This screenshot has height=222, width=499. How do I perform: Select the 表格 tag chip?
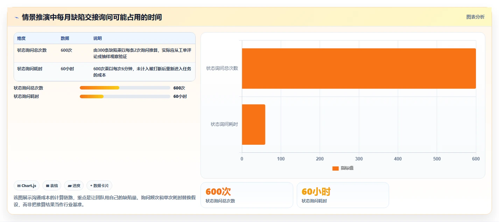point(52,186)
